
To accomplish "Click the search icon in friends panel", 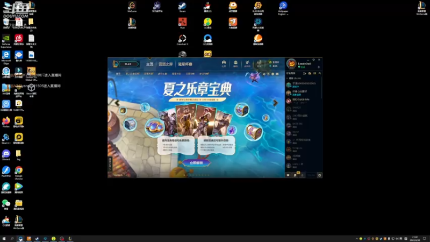I will click(x=319, y=74).
